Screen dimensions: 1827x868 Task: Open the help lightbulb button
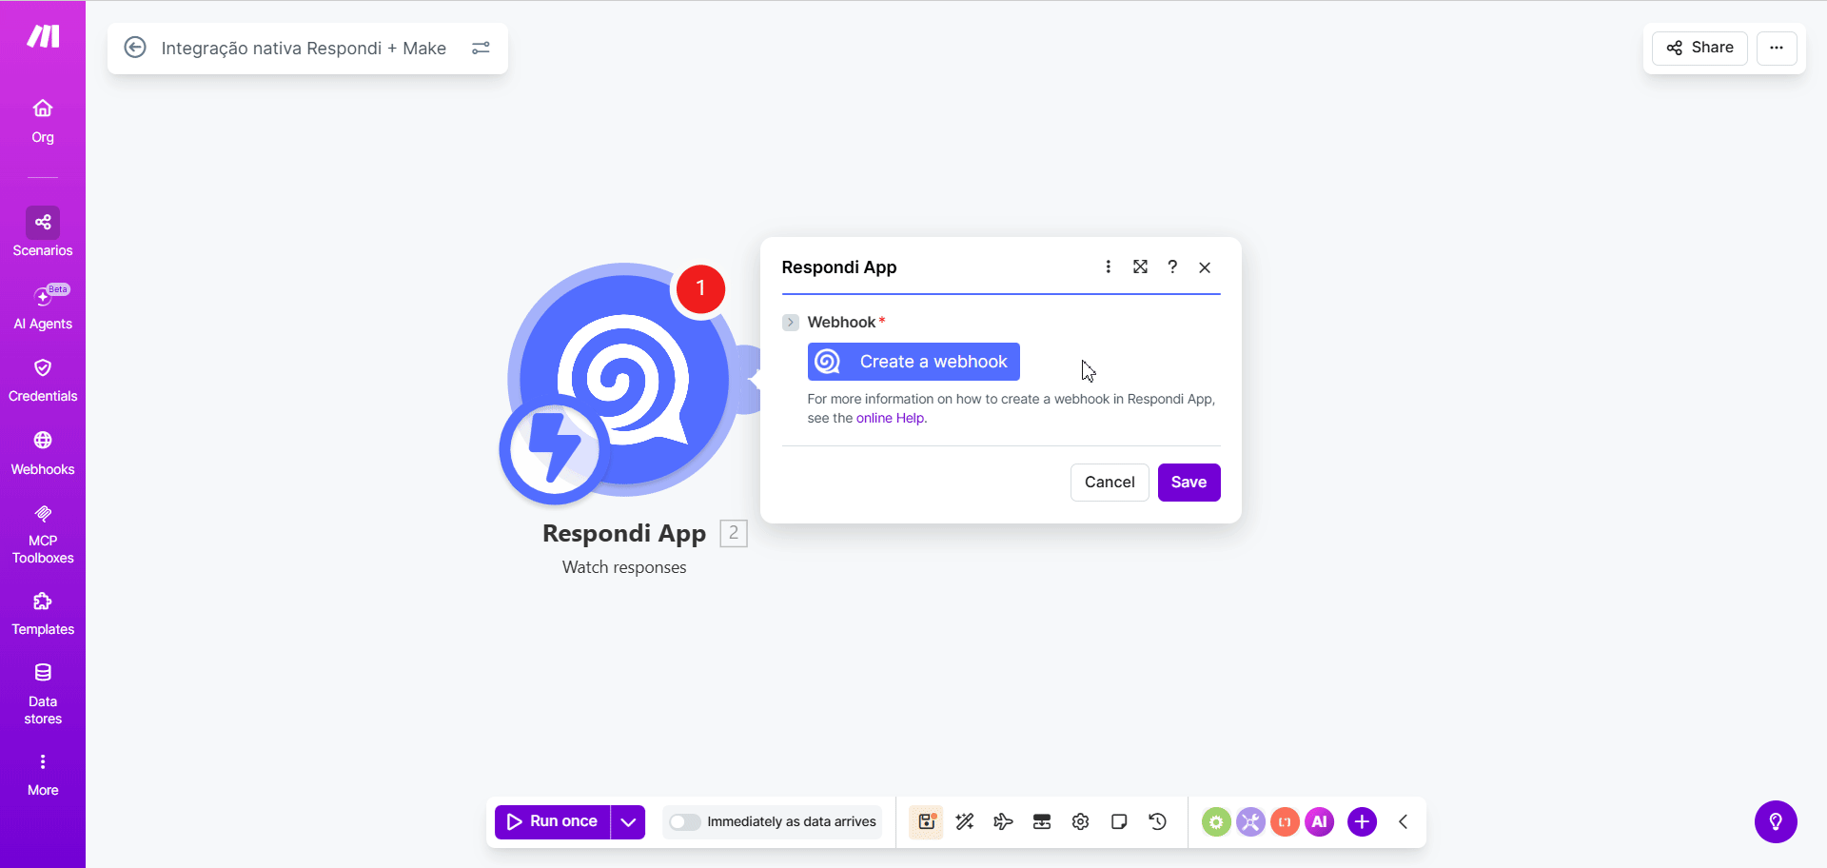(1776, 821)
